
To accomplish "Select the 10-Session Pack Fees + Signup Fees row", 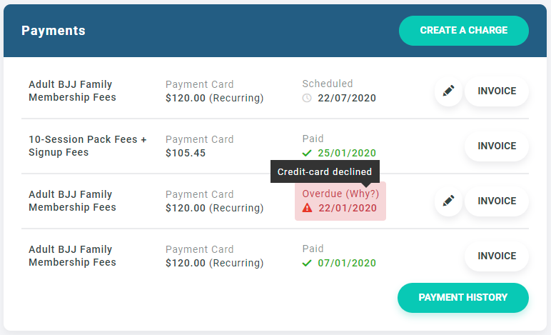I will click(x=87, y=146).
